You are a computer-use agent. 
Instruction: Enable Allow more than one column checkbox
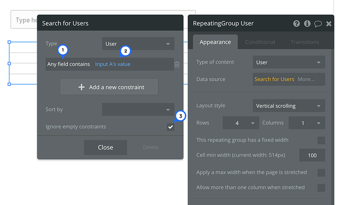point(321,188)
